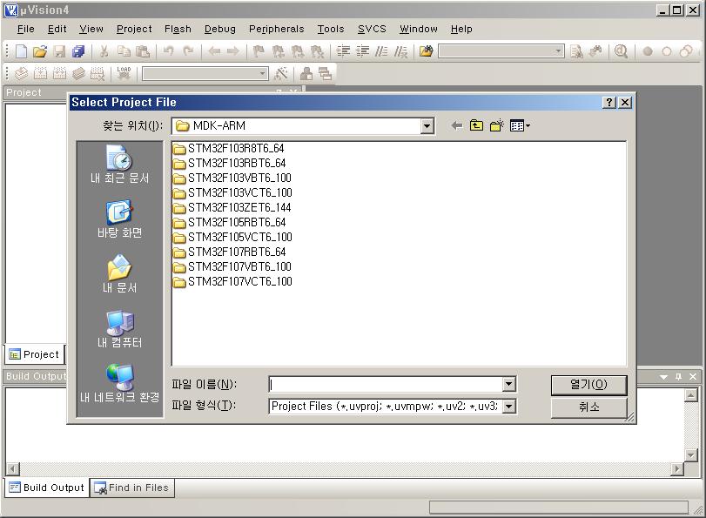This screenshot has height=518, width=706.
Task: Open the View Menu icon dropdown in dialog
Action: pos(520,125)
